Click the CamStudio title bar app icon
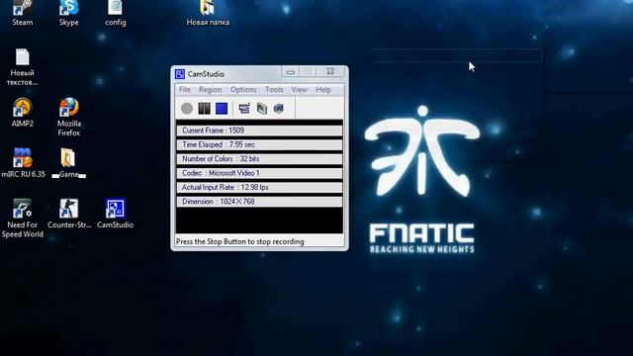Image resolution: width=633 pixels, height=356 pixels. point(180,74)
